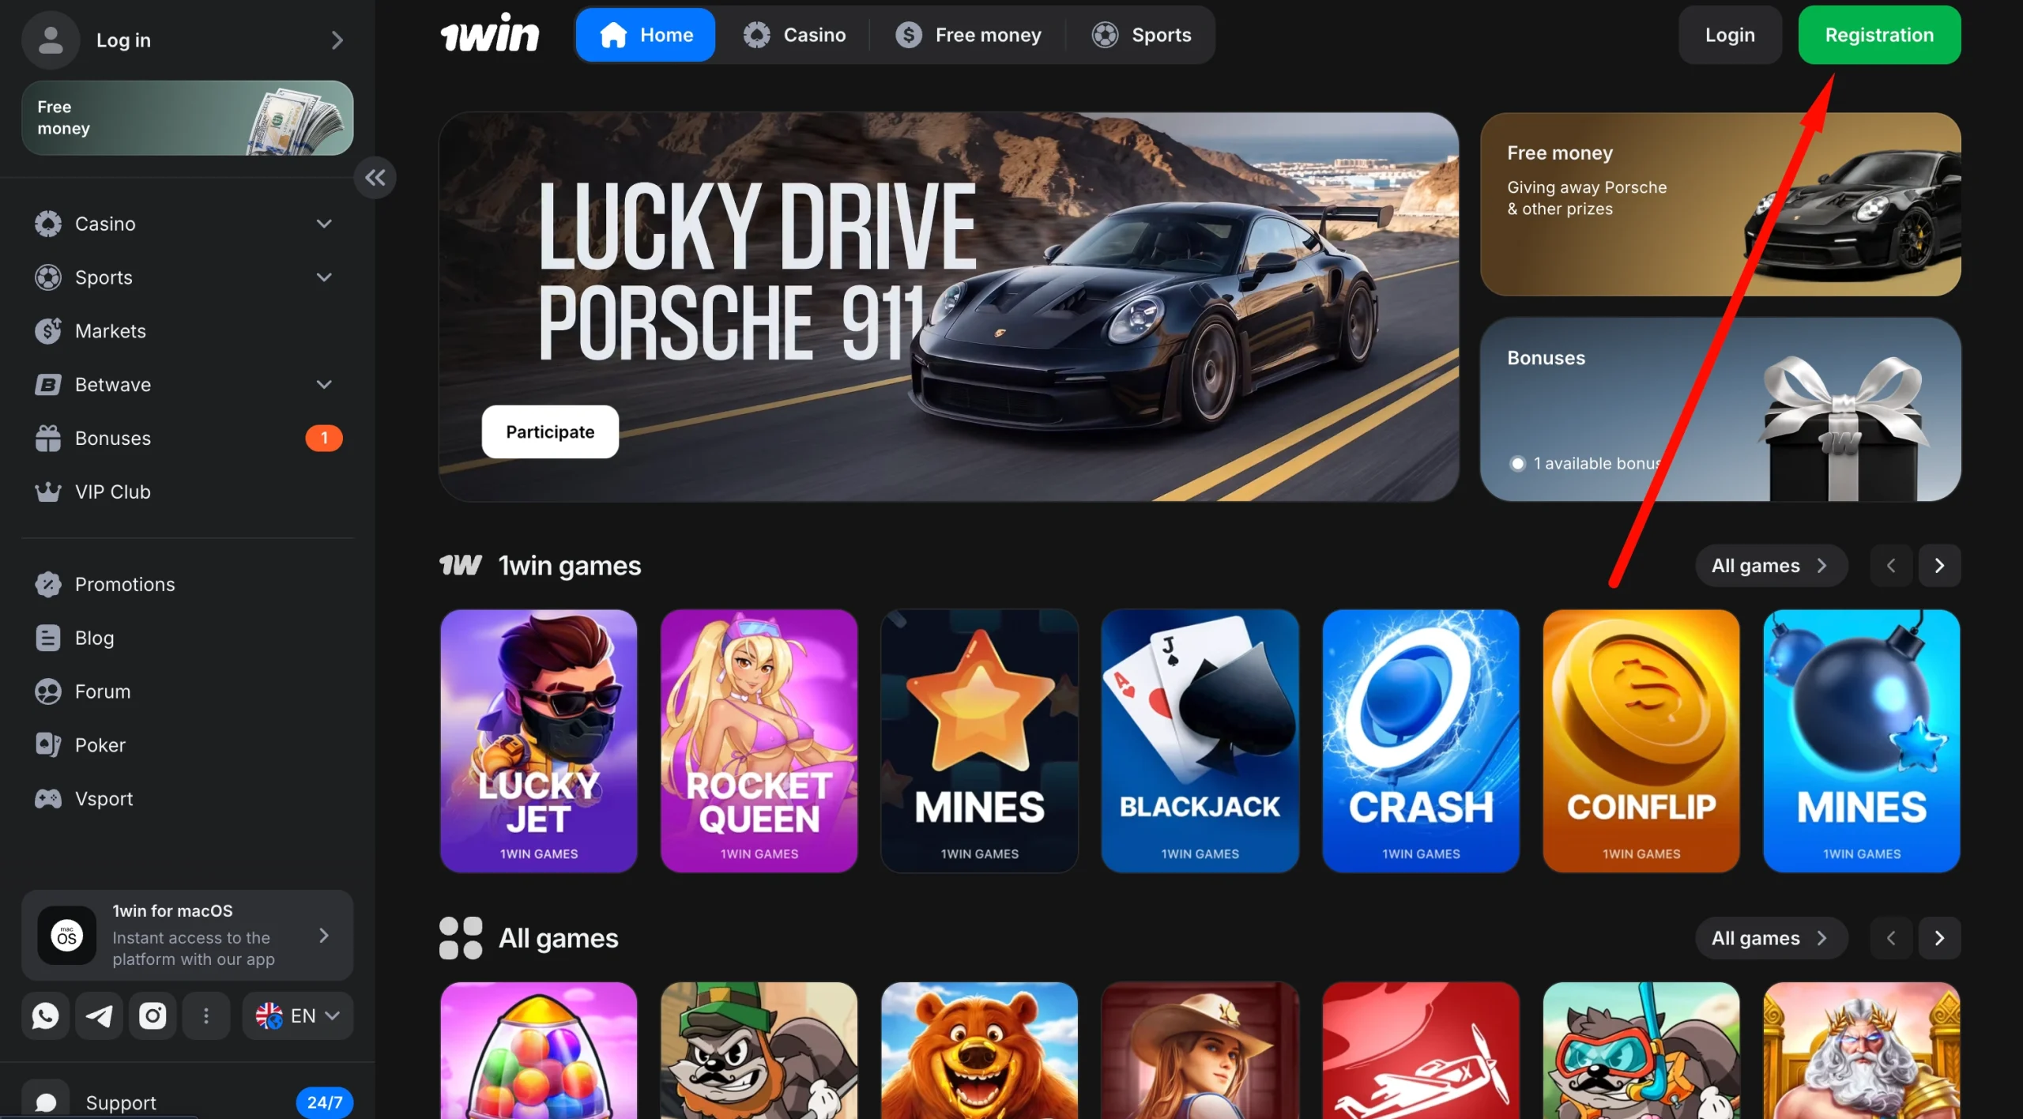Click the Participate button on banner
Image resolution: width=2023 pixels, height=1119 pixels.
coord(550,431)
